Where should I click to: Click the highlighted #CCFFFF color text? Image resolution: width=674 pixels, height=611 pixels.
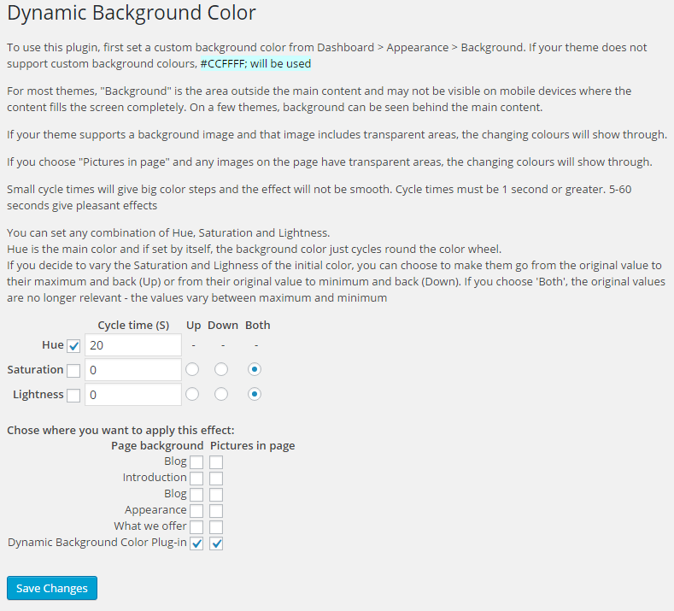pyautogui.click(x=255, y=63)
